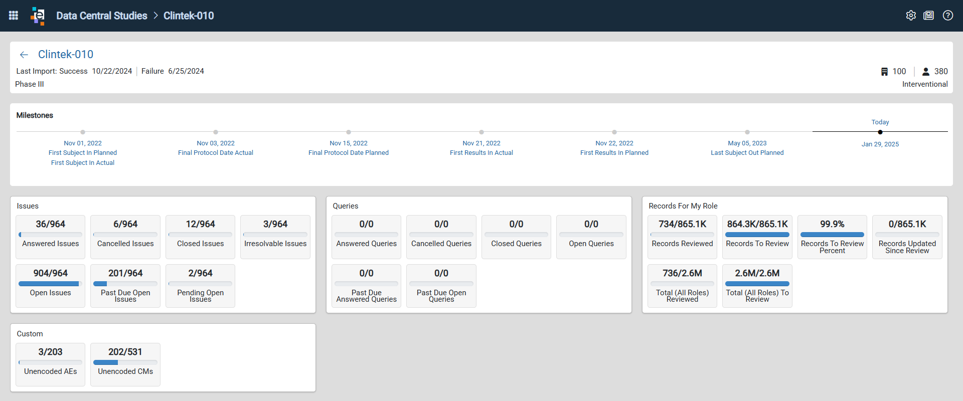This screenshot has width=963, height=401.
Task: Click First Subject In Planned milestone text
Action: (x=83, y=153)
